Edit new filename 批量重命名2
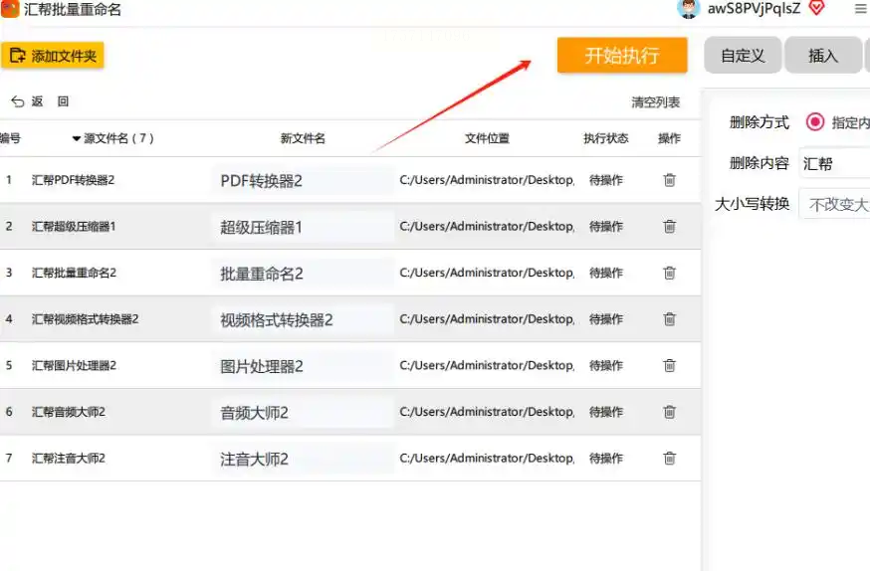This screenshot has width=870, height=571. point(303,274)
